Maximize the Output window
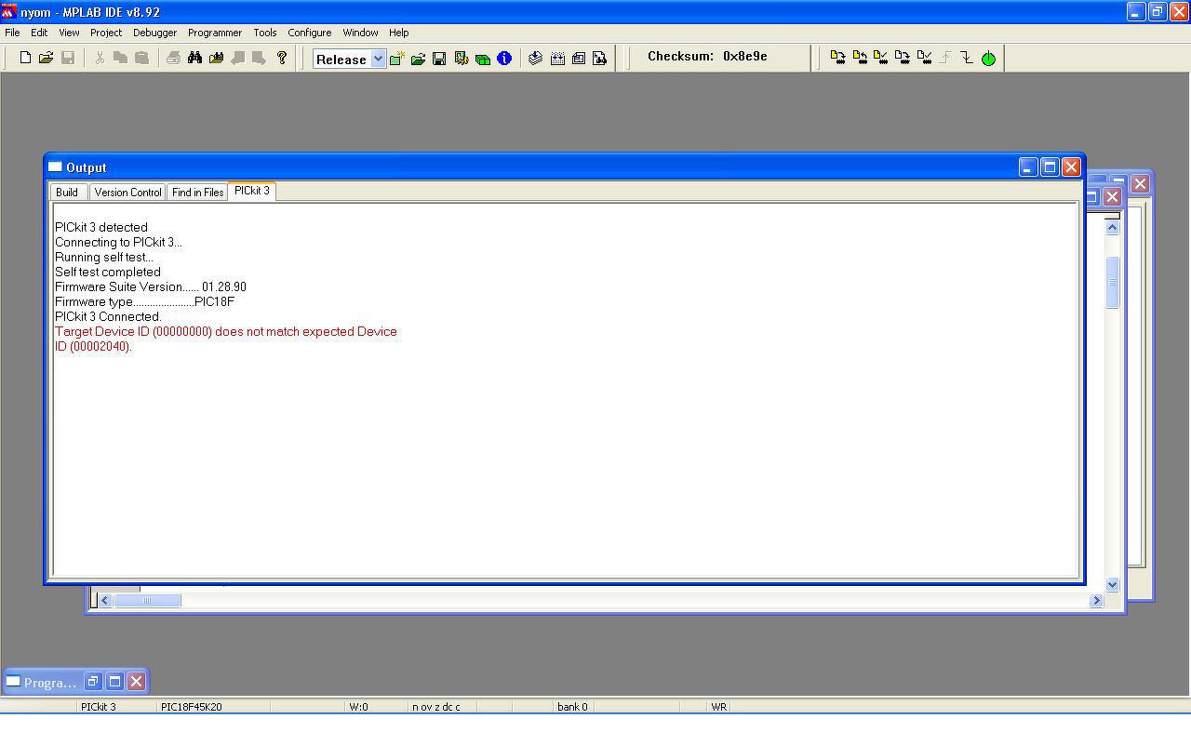The image size is (1191, 732). point(1050,167)
